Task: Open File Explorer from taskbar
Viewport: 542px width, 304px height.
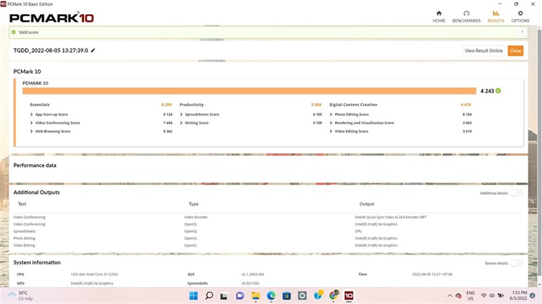Action: (255, 295)
